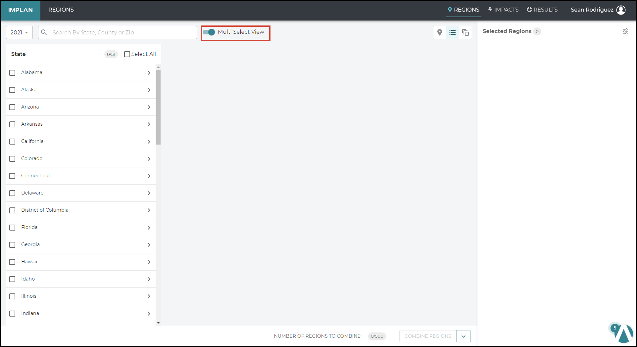Viewport: 637px width, 347px height.
Task: Expand Hawaii chevron
Action: click(x=149, y=262)
